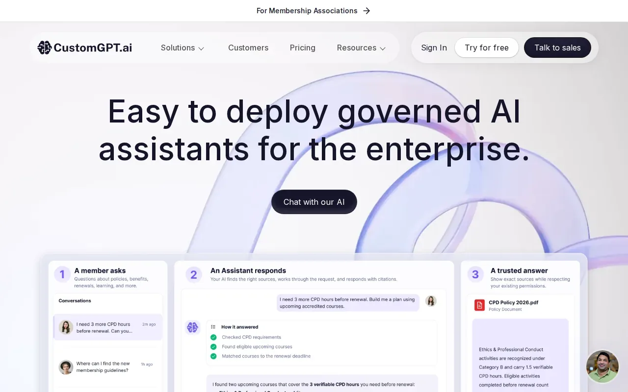Viewport: 628px width, 392px height.
Task: Click the 'A trusted answer' heading
Action: coord(519,270)
